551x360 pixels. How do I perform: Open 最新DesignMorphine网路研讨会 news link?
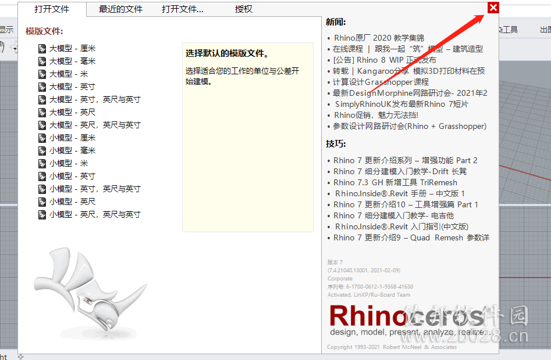click(410, 93)
